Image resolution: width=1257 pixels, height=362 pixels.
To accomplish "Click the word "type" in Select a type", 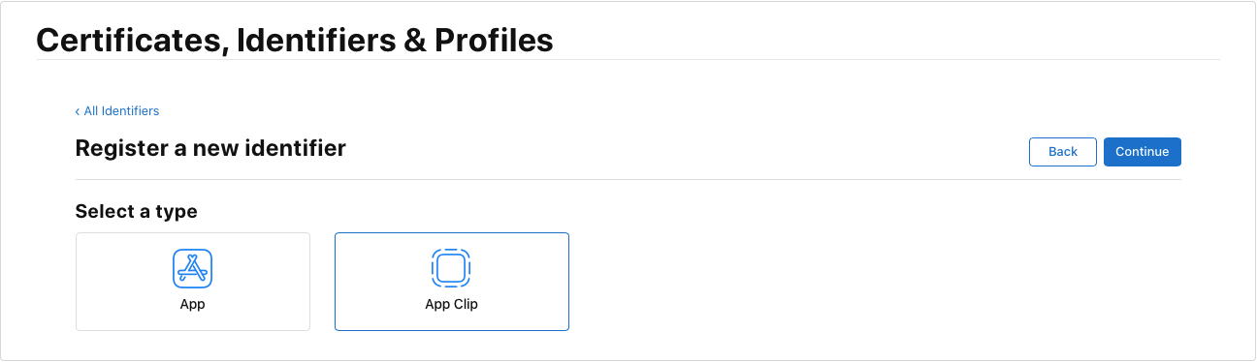I will coord(177,212).
